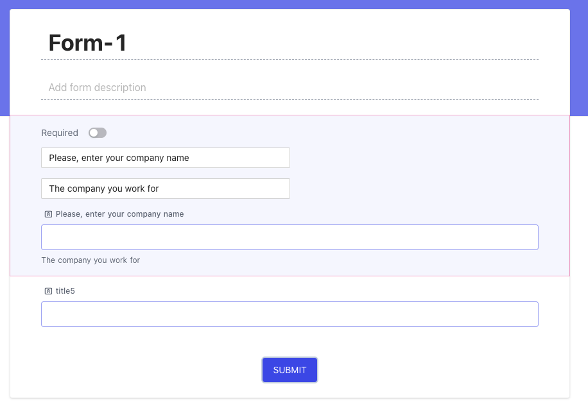Click the empty answer box under title5
The image size is (588, 411).
pyautogui.click(x=290, y=314)
